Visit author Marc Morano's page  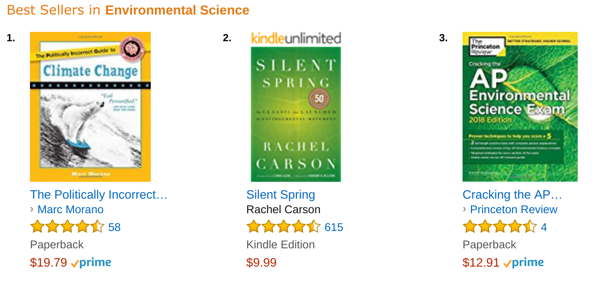(70, 209)
